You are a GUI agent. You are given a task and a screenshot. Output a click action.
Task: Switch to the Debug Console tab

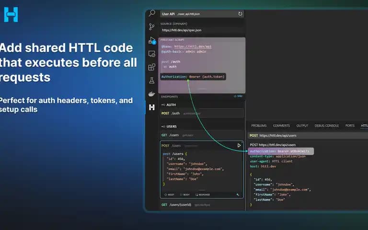pos(327,126)
